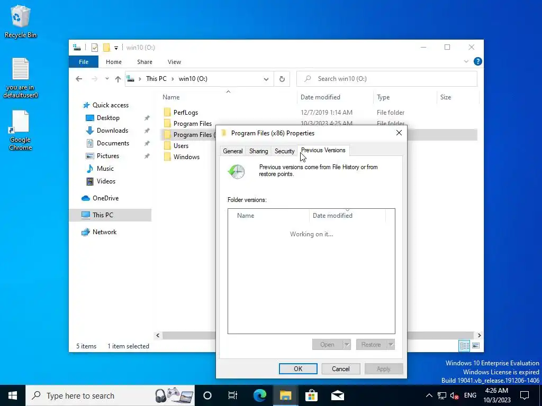Select Network in navigation pane
Screen dimensions: 542x406
tap(104, 232)
